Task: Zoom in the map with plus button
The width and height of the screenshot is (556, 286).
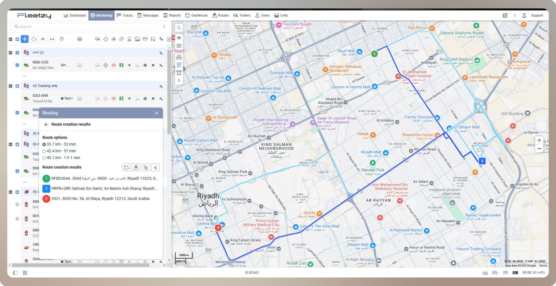Action: point(539,140)
